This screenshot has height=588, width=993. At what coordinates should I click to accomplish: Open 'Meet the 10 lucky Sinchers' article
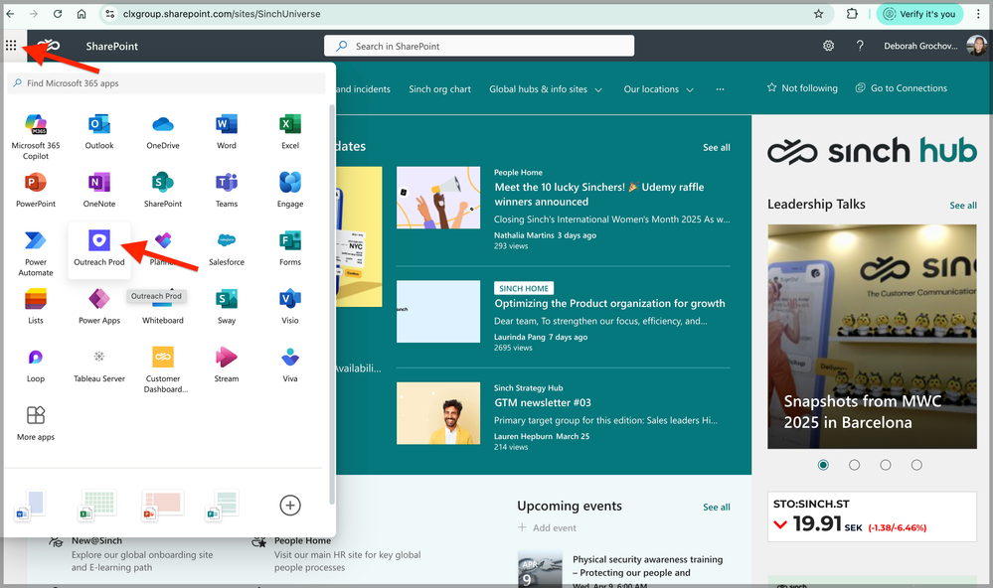pos(599,195)
